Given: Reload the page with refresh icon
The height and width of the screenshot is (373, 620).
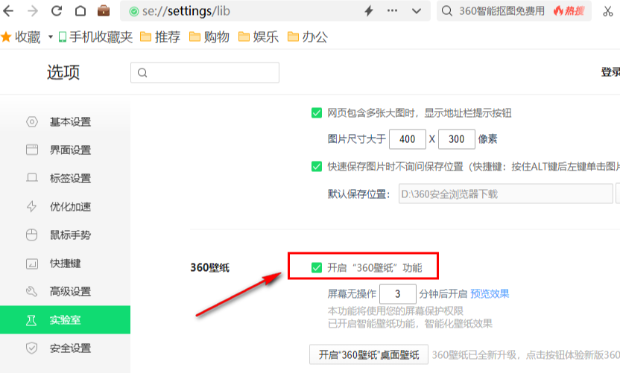Looking at the screenshot, I should pyautogui.click(x=57, y=11).
